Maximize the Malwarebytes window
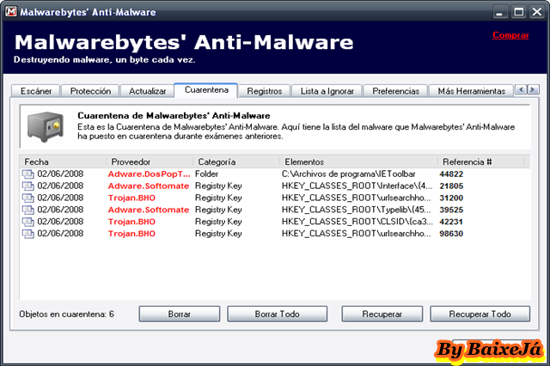Image resolution: width=550 pixels, height=366 pixels. pyautogui.click(x=518, y=12)
